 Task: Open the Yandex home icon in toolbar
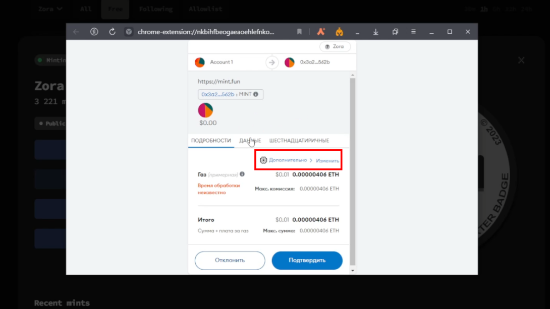point(94,32)
